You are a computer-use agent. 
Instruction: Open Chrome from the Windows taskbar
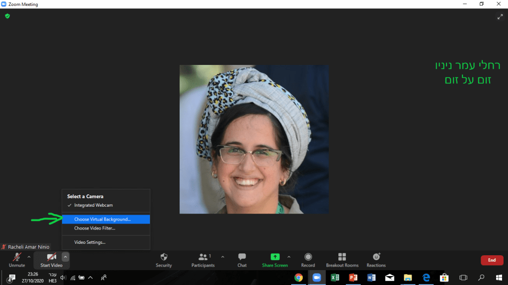299,278
